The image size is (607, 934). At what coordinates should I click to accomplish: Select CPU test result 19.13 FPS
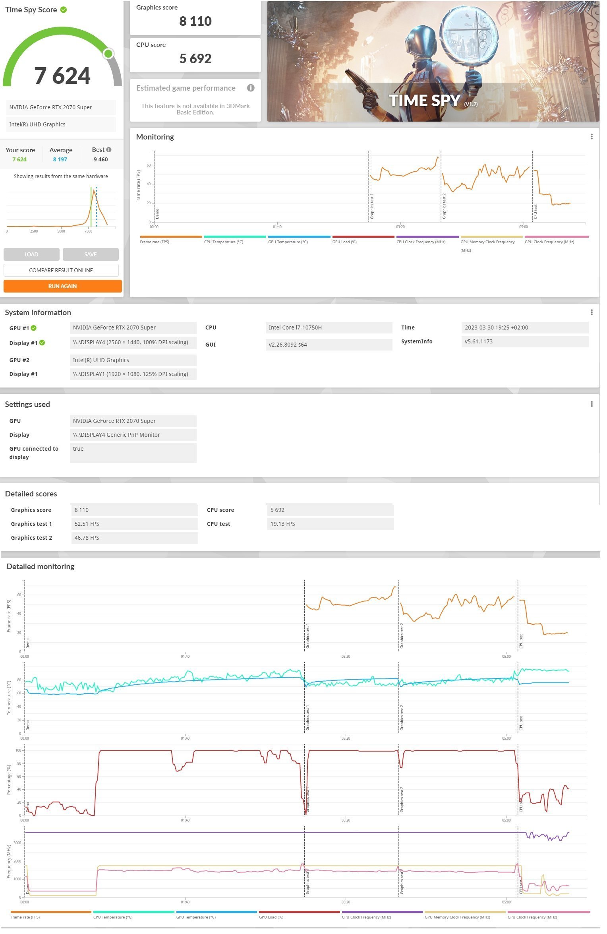(331, 524)
